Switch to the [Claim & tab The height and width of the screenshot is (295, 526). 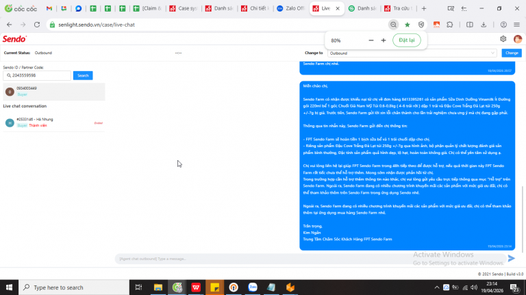(148, 8)
